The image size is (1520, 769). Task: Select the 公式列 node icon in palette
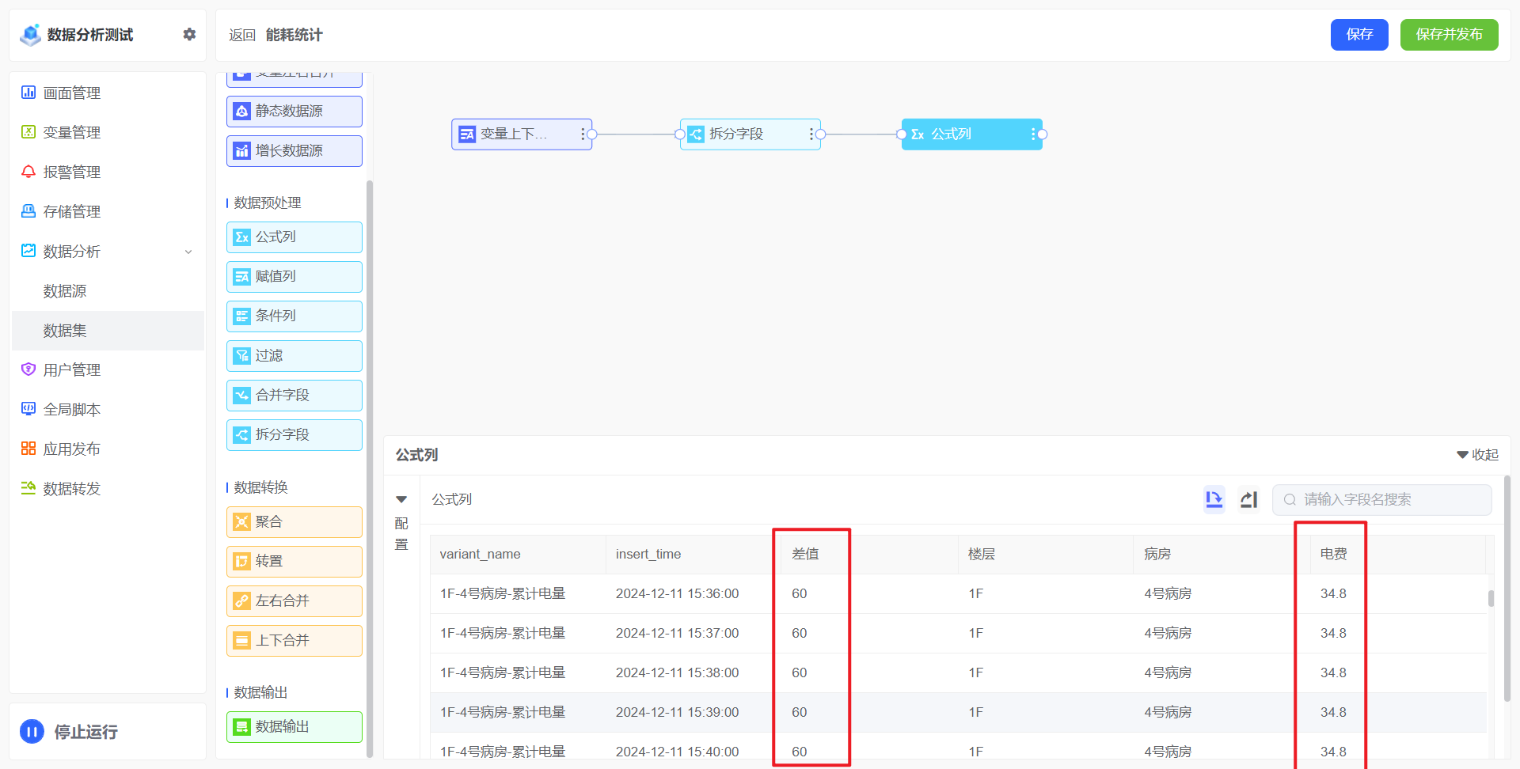[241, 237]
